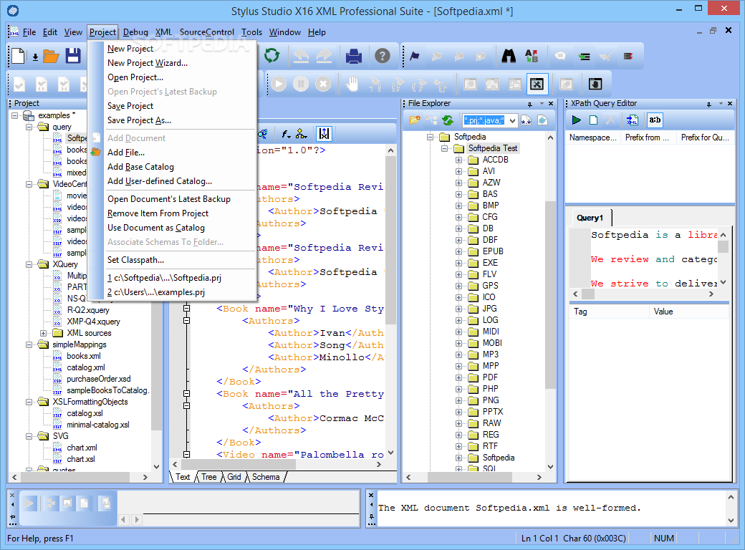
Task: Click the Add Base Catalog menu item
Action: pyautogui.click(x=140, y=167)
